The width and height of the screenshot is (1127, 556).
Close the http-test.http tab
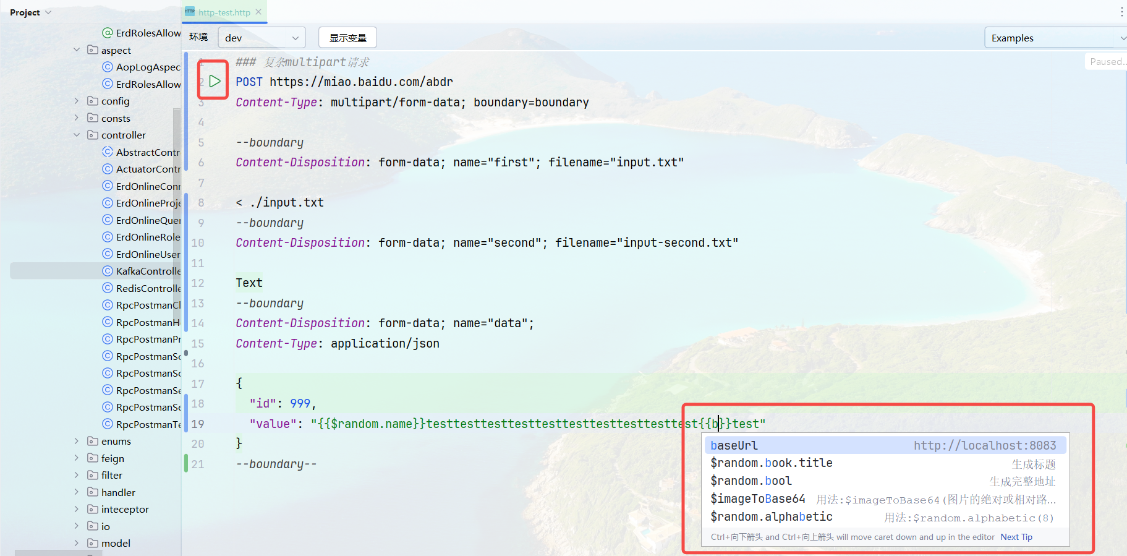pos(258,12)
